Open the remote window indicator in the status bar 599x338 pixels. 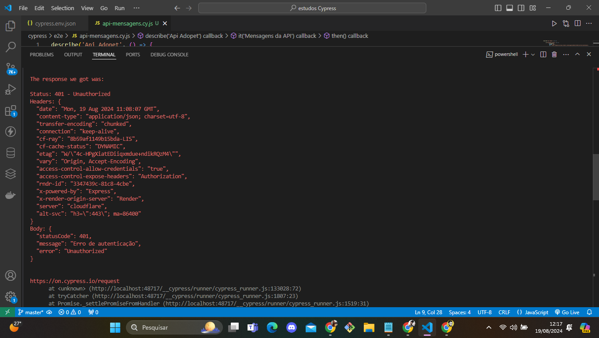click(x=7, y=312)
